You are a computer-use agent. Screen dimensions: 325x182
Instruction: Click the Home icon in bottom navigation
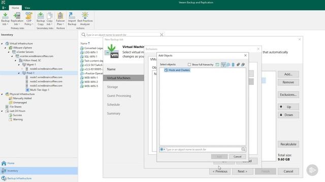tap(4, 163)
